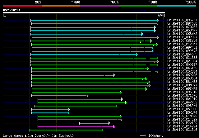This screenshot has height=138, width=199.
Task: Select the UniRef100_Q69QR6 label
Action: coord(182,75)
